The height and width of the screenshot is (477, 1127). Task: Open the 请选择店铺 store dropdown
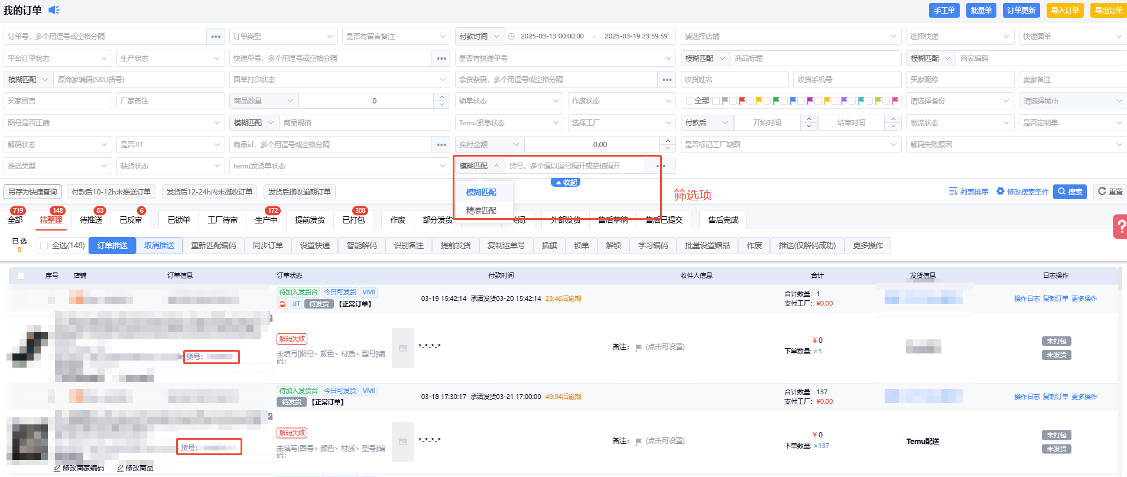point(790,37)
